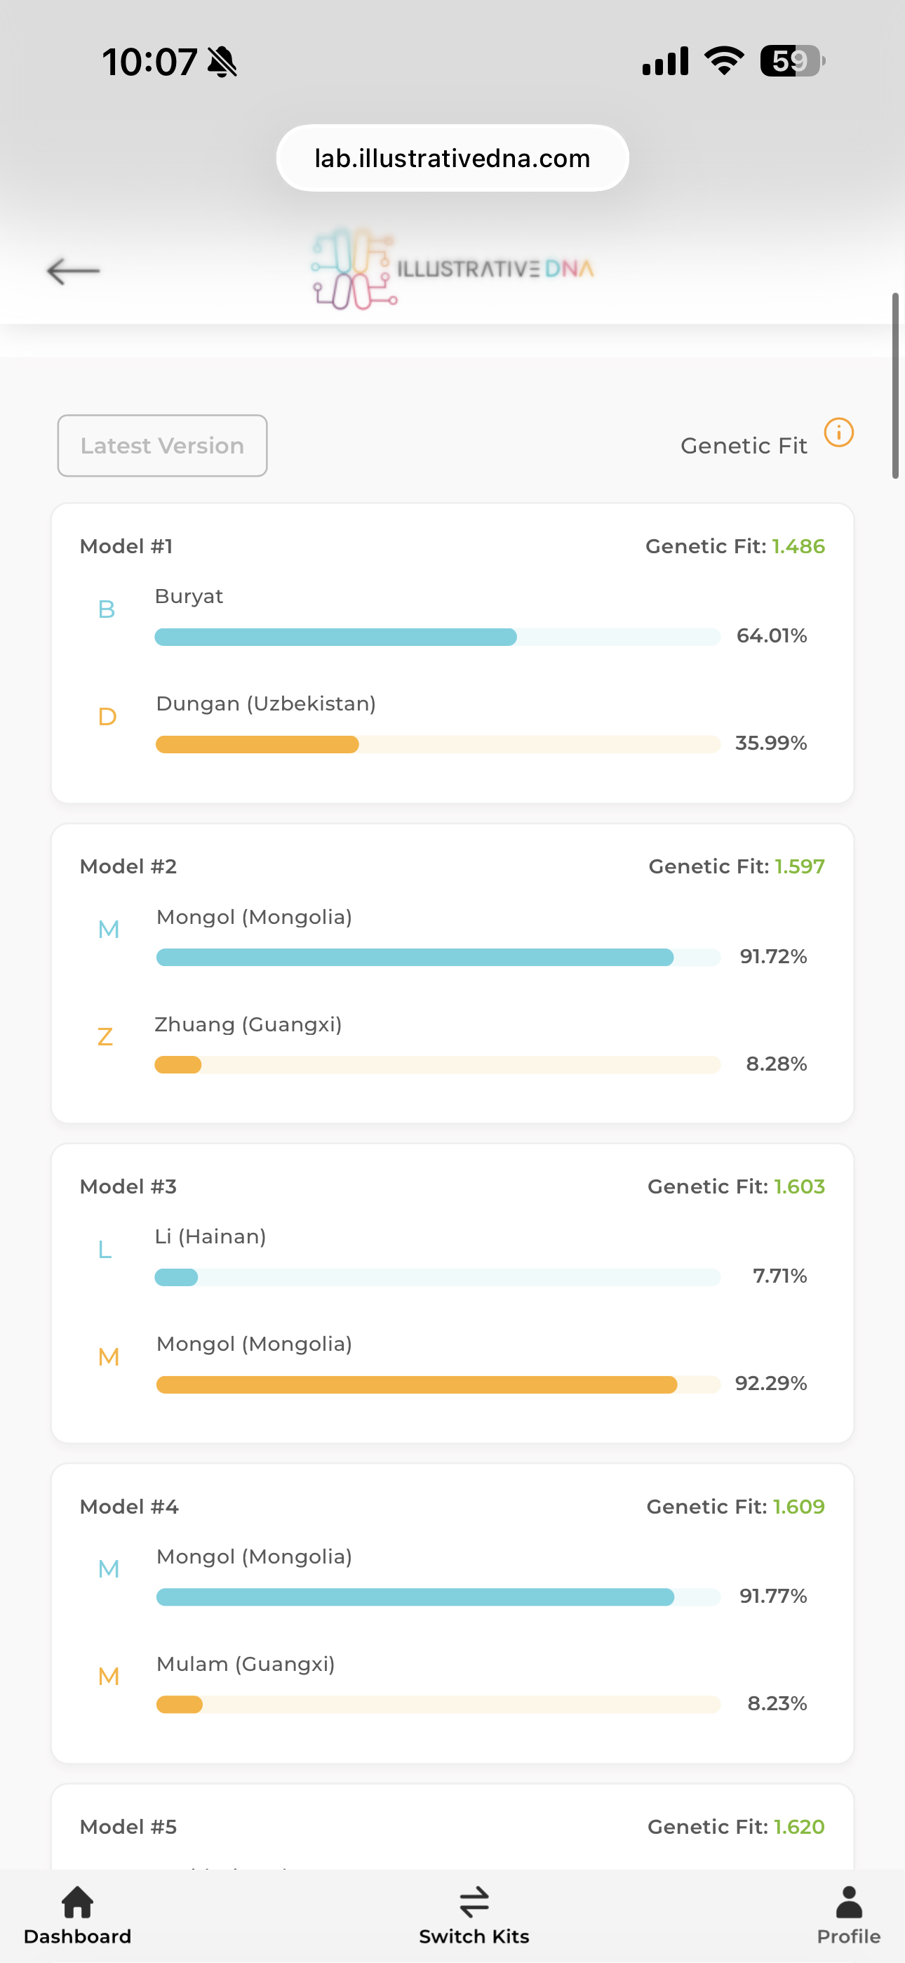Tap the Illustrative DNA logo
This screenshot has width=905, height=1963.
452,269
